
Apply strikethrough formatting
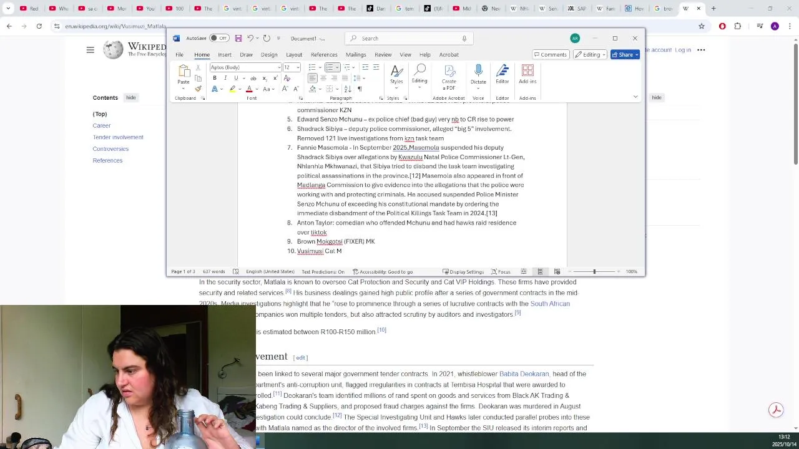pos(253,78)
